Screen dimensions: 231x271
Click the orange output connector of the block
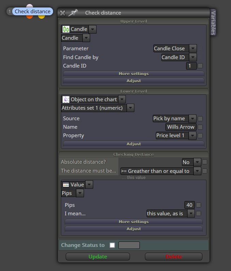[x=30, y=17]
